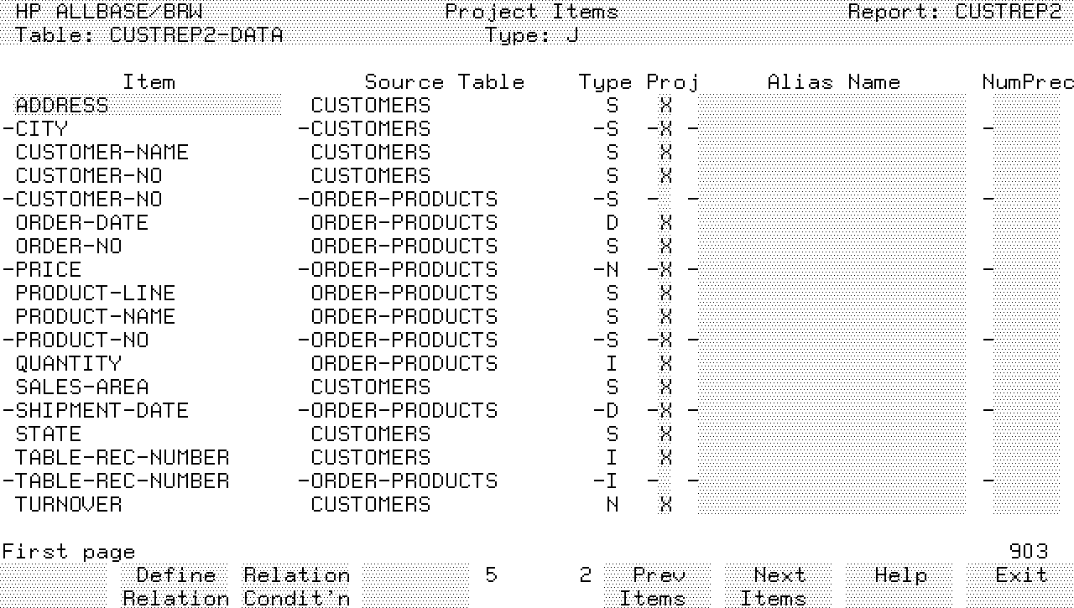Focus the Alias Name field for PRODUCT-NAME
The image size is (1074, 608).
tap(831, 317)
